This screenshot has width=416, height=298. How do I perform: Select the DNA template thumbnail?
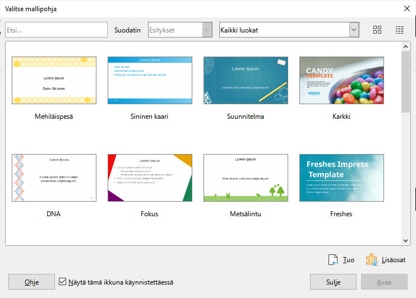point(54,178)
